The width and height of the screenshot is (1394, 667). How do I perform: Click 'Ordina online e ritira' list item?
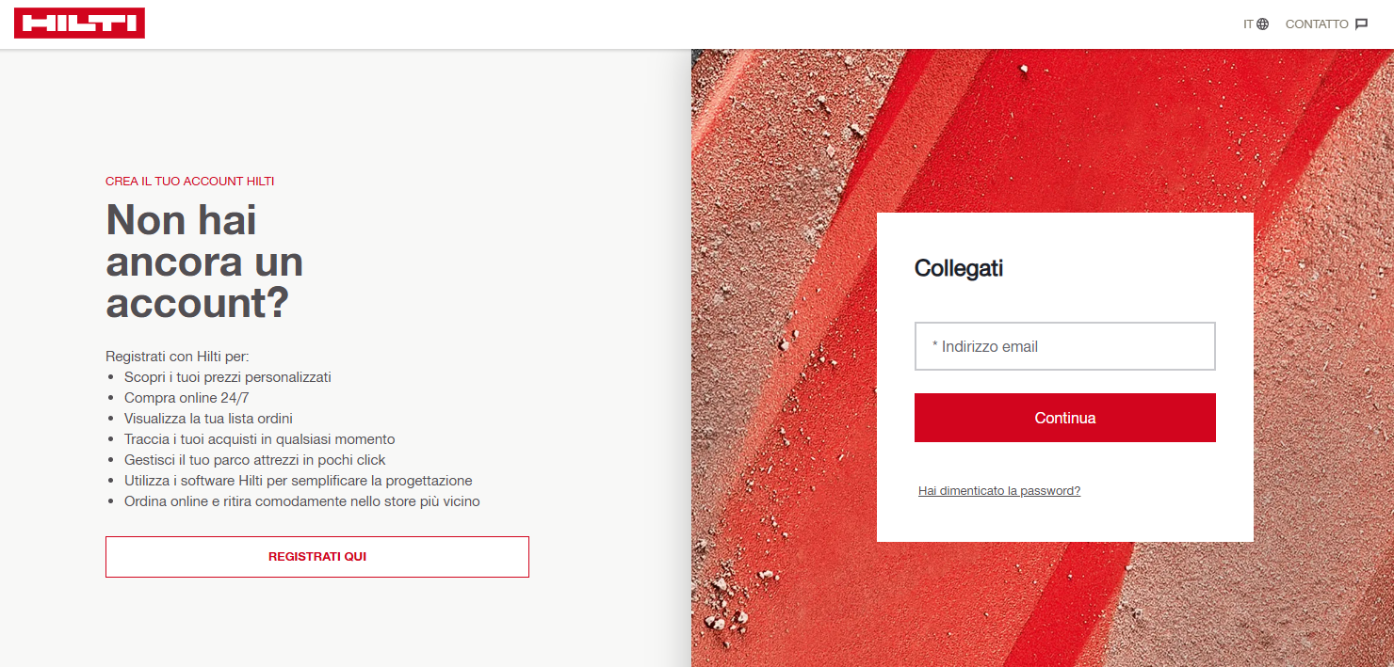pyautogui.click(x=301, y=501)
